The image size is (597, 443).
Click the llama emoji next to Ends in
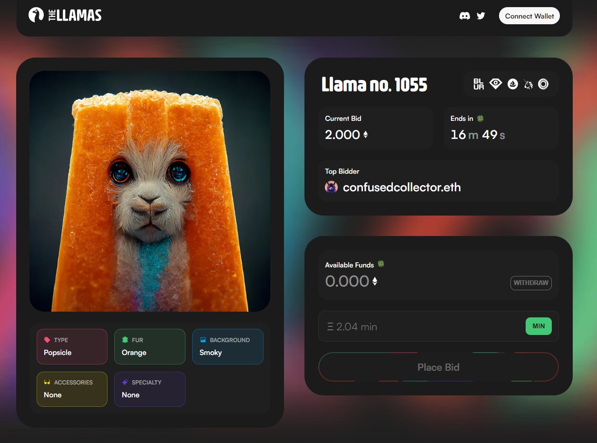click(x=480, y=118)
